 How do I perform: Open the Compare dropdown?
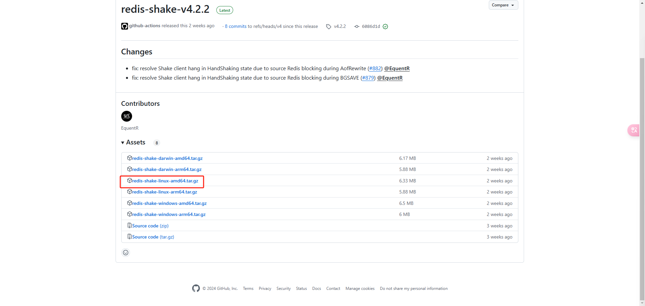(x=503, y=5)
